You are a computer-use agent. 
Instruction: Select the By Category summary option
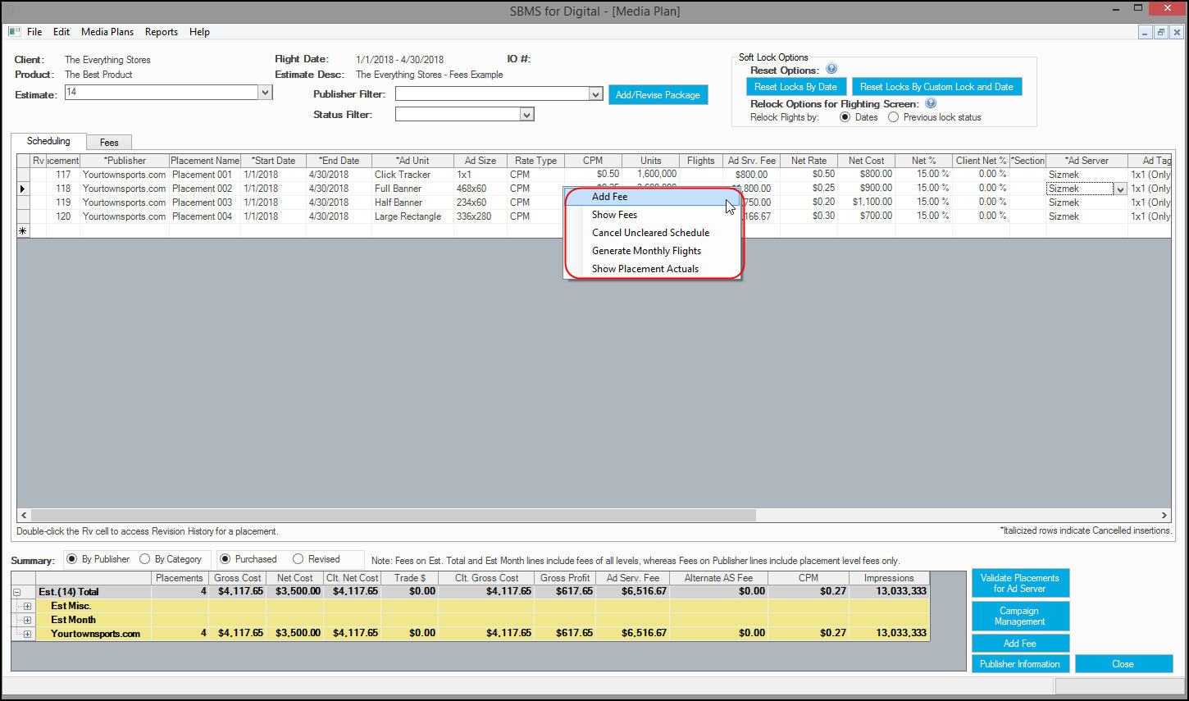point(145,559)
